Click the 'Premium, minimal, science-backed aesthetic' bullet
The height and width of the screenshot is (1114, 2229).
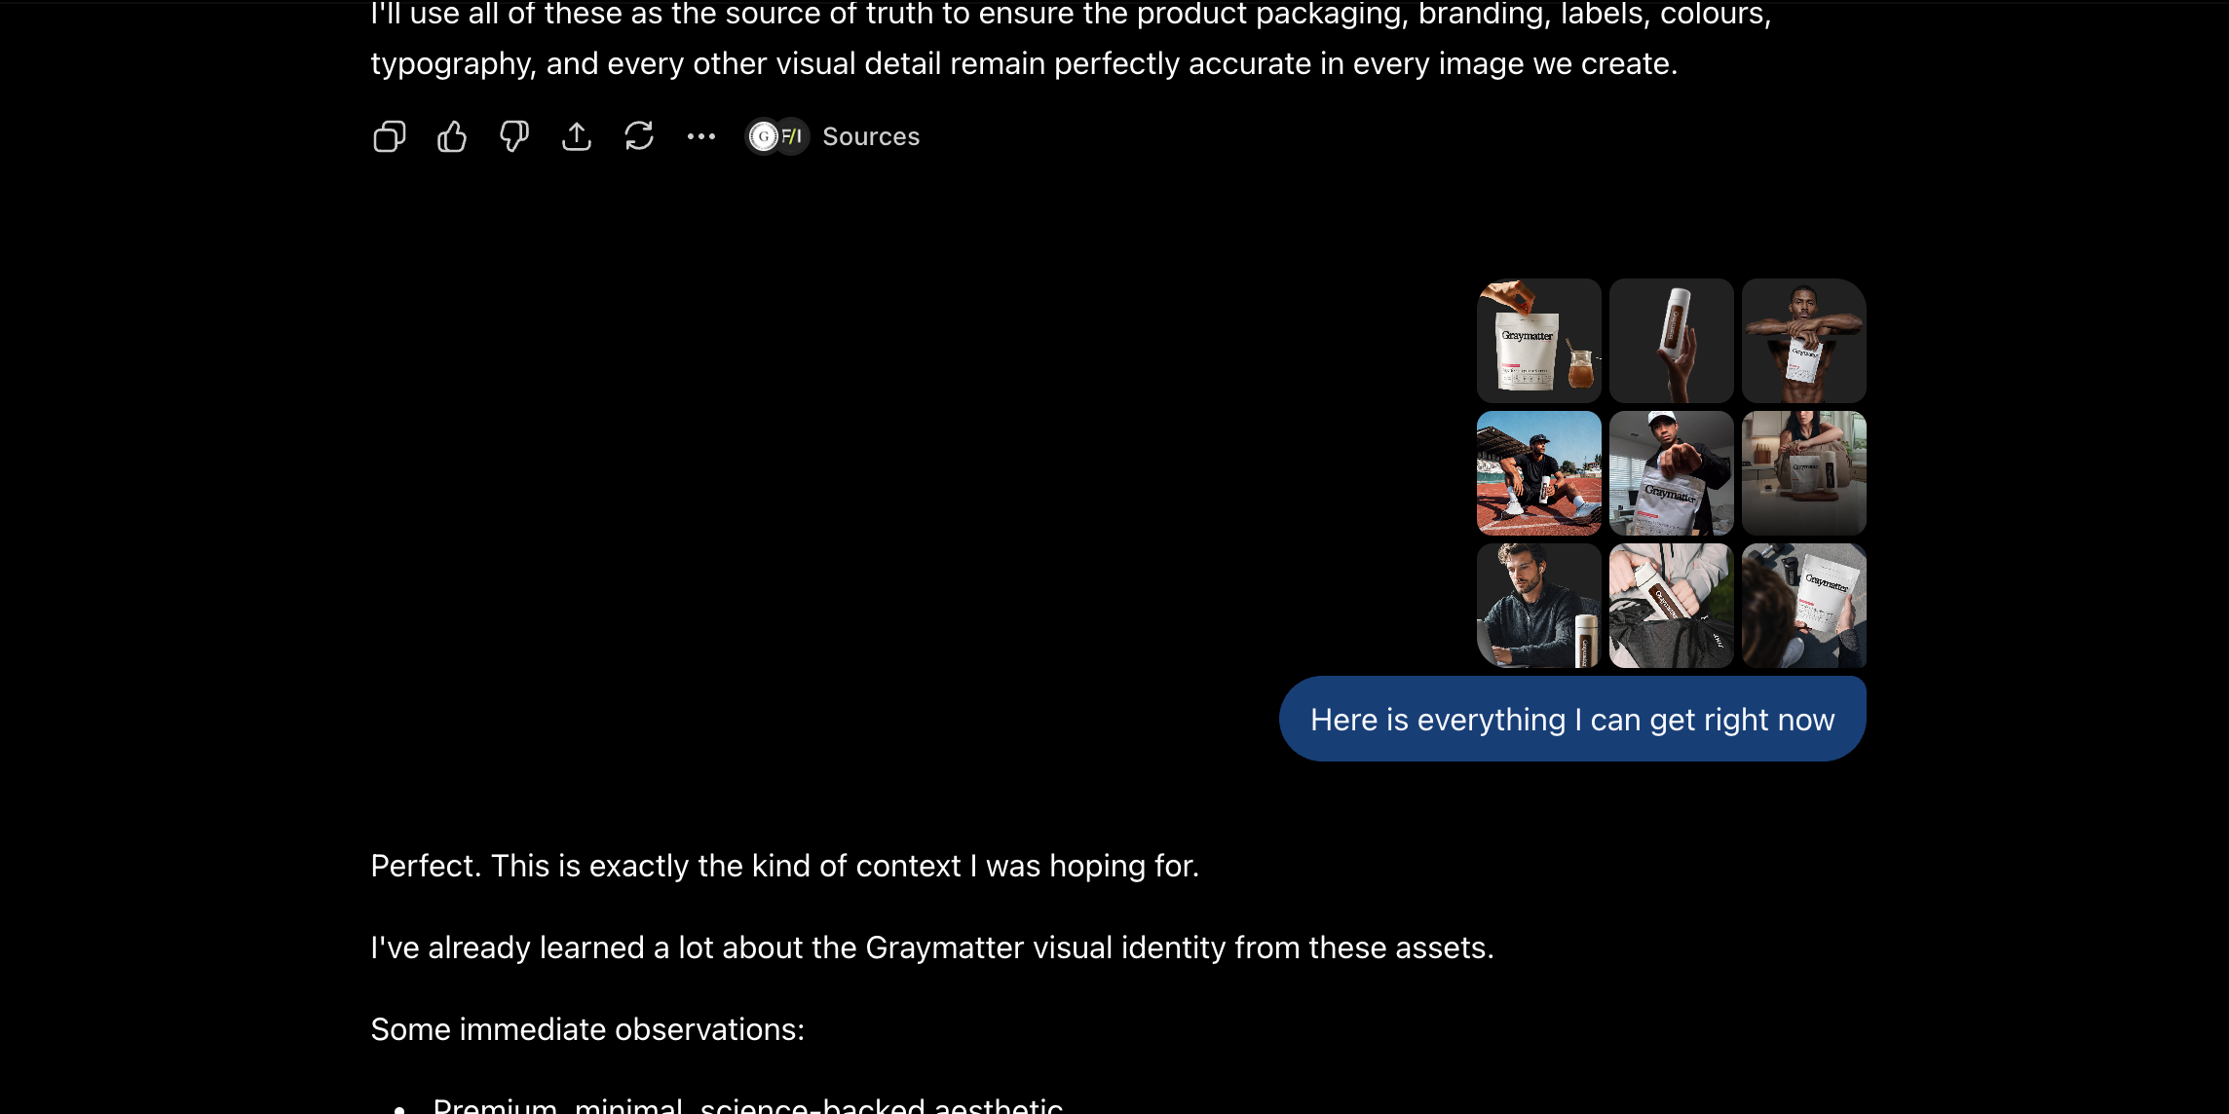click(747, 1104)
